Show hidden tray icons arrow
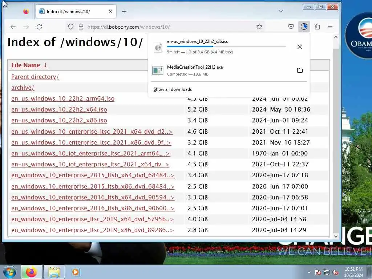This screenshot has height=279, width=372. 309,272
